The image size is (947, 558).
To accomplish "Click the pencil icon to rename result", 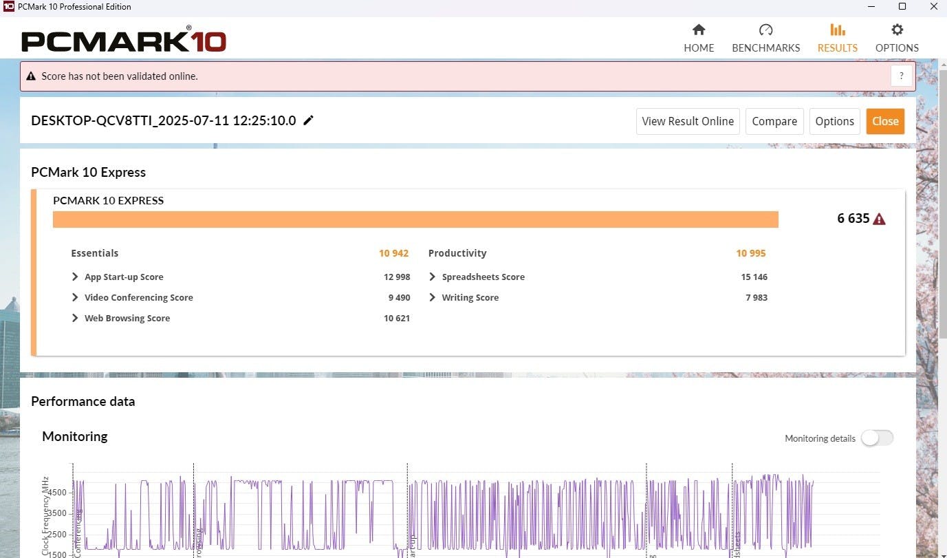I will pos(308,120).
